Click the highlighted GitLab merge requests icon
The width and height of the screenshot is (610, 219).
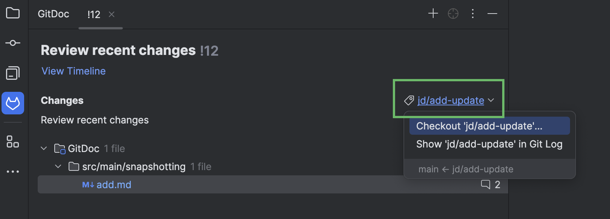(x=13, y=103)
